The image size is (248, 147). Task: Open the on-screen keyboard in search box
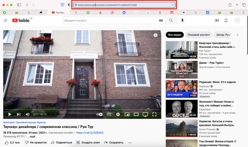point(161,20)
